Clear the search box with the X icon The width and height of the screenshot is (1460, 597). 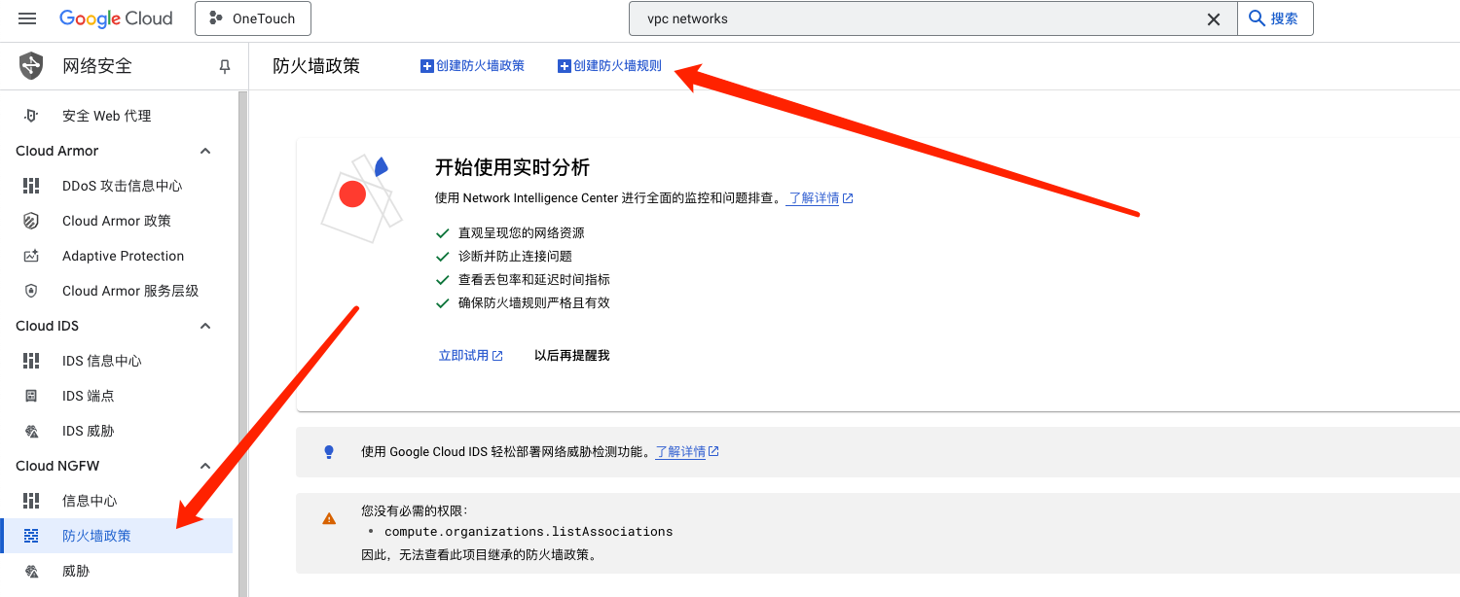[x=1214, y=18]
